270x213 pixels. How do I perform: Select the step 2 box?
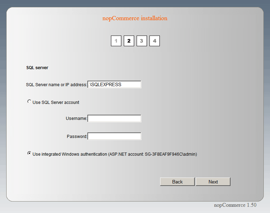coord(129,41)
